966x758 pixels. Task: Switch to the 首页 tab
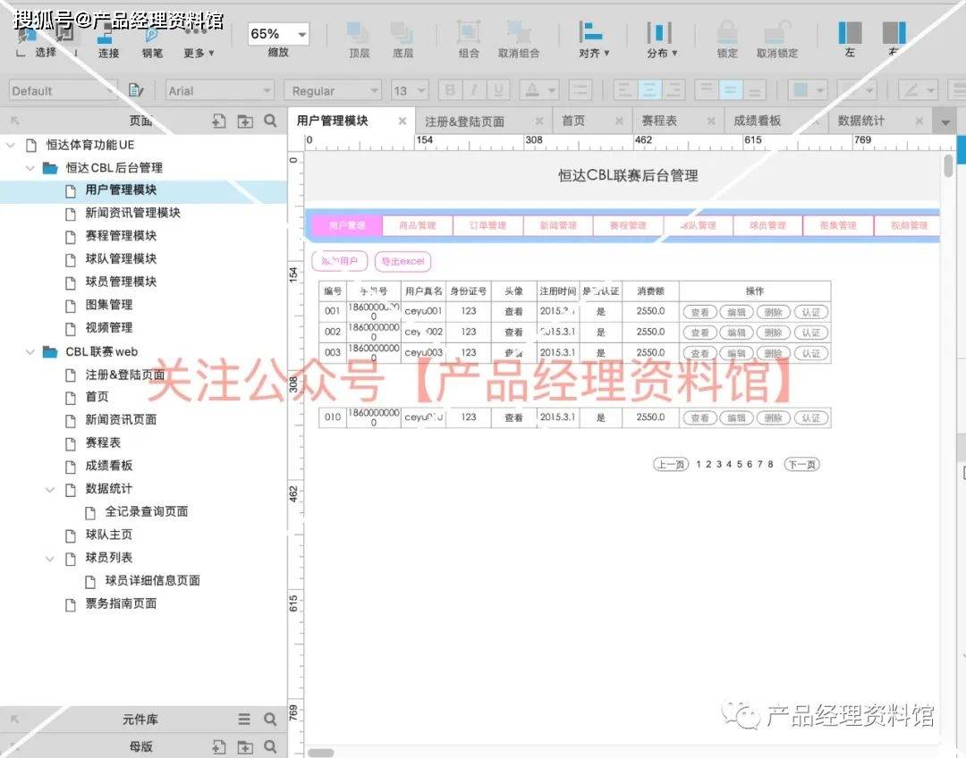(x=572, y=120)
